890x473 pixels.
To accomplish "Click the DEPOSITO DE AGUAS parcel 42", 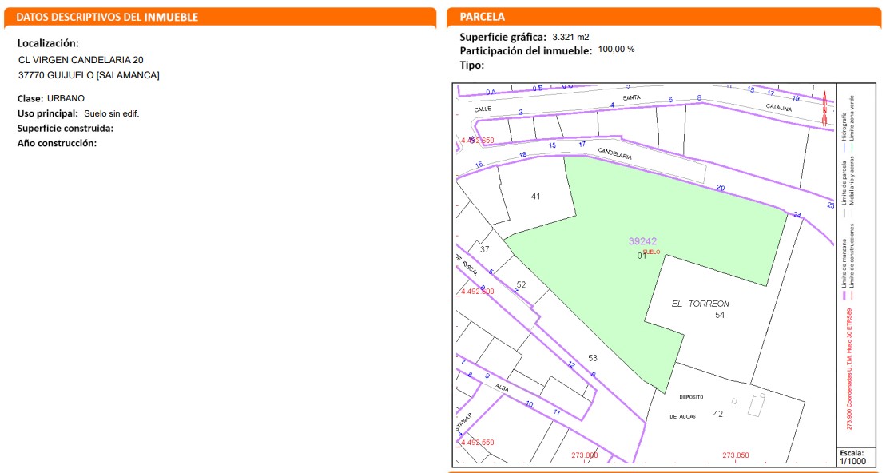I will click(x=717, y=413).
